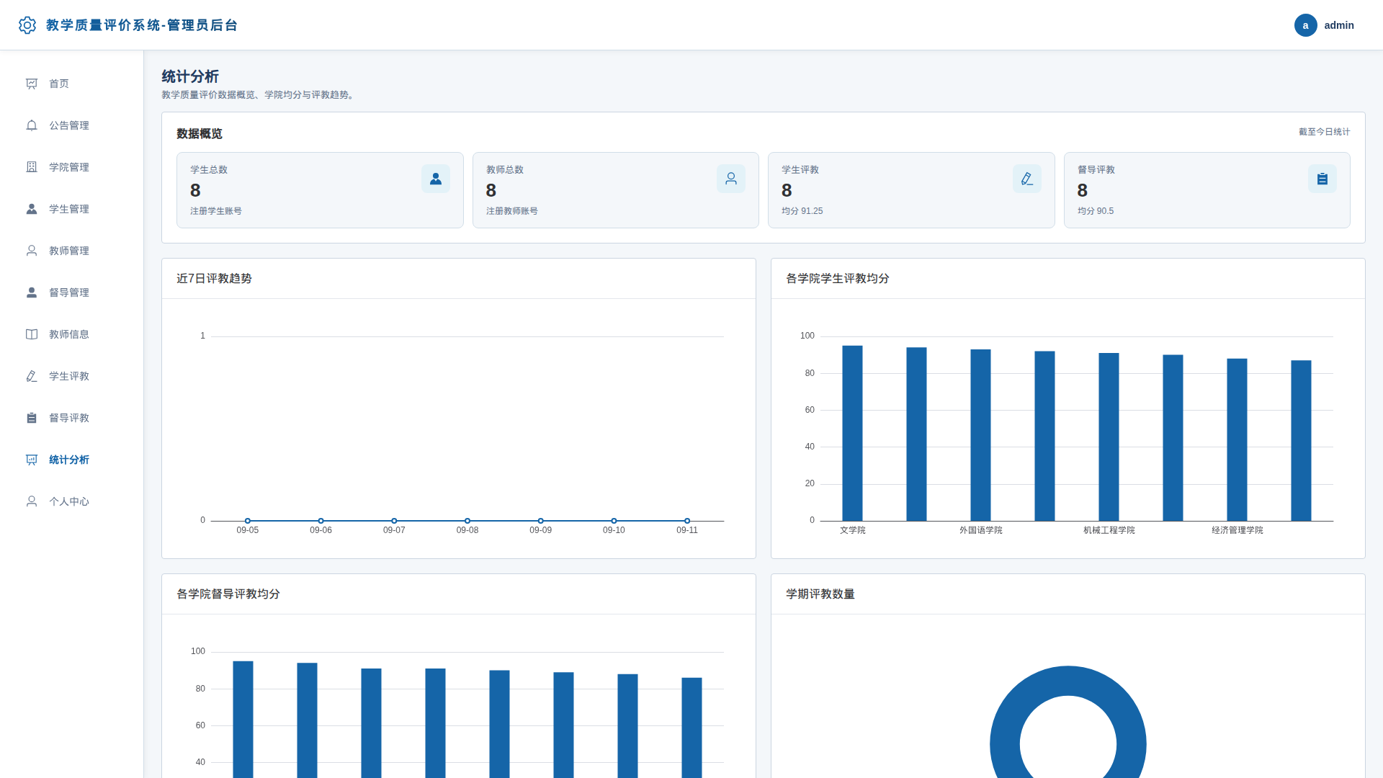The width and height of the screenshot is (1383, 778).
Task: Open 督导管理 menu entry
Action: (72, 292)
